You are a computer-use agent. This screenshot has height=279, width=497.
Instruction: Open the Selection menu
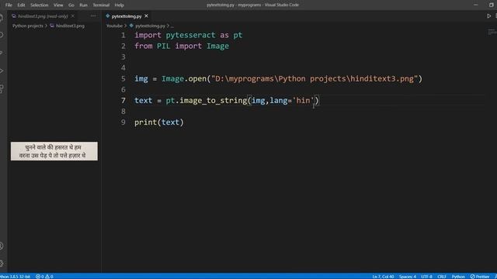point(40,5)
